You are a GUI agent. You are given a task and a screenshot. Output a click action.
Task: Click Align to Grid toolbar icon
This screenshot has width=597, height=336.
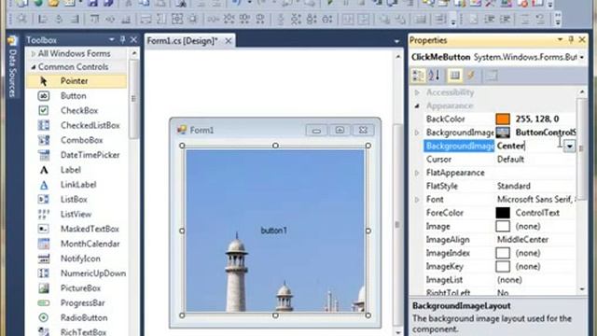(x=21, y=19)
